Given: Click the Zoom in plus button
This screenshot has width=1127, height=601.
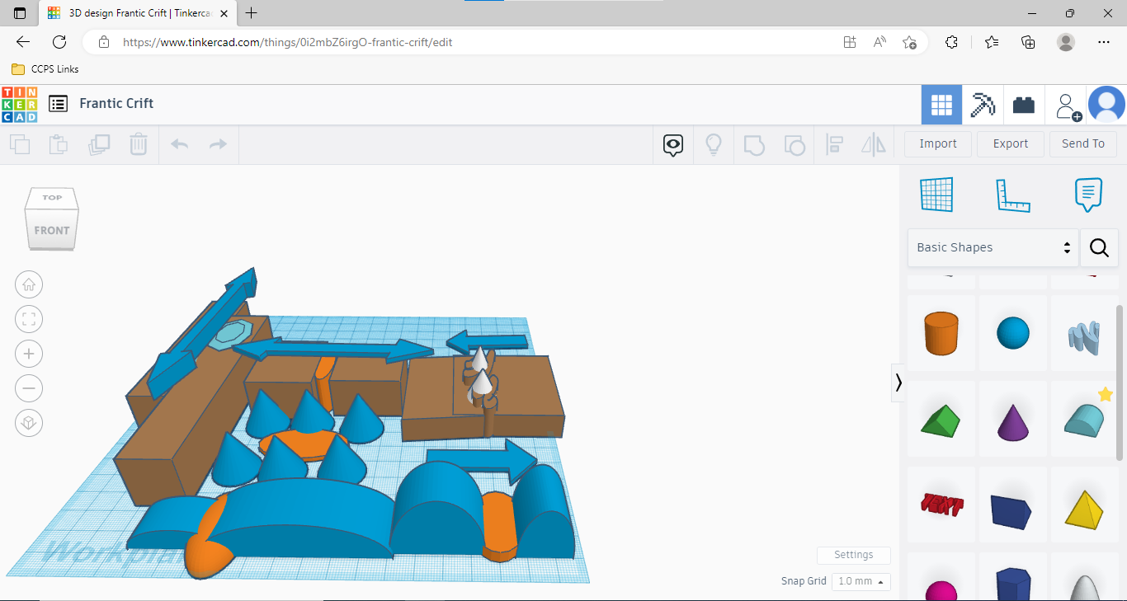Looking at the screenshot, I should [29, 354].
